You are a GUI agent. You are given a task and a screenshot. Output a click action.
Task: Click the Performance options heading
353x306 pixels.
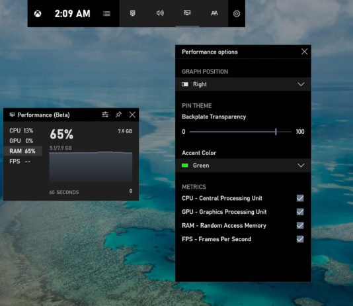tap(210, 52)
